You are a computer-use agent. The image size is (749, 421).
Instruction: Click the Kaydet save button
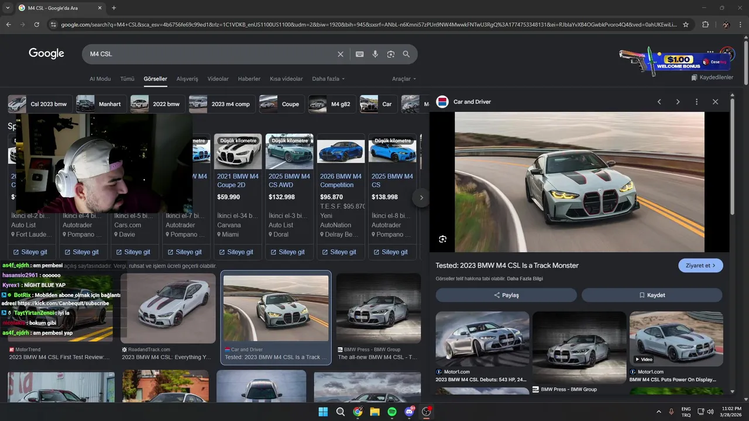click(652, 295)
